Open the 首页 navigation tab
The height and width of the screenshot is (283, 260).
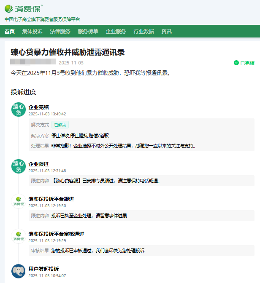pos(9,32)
